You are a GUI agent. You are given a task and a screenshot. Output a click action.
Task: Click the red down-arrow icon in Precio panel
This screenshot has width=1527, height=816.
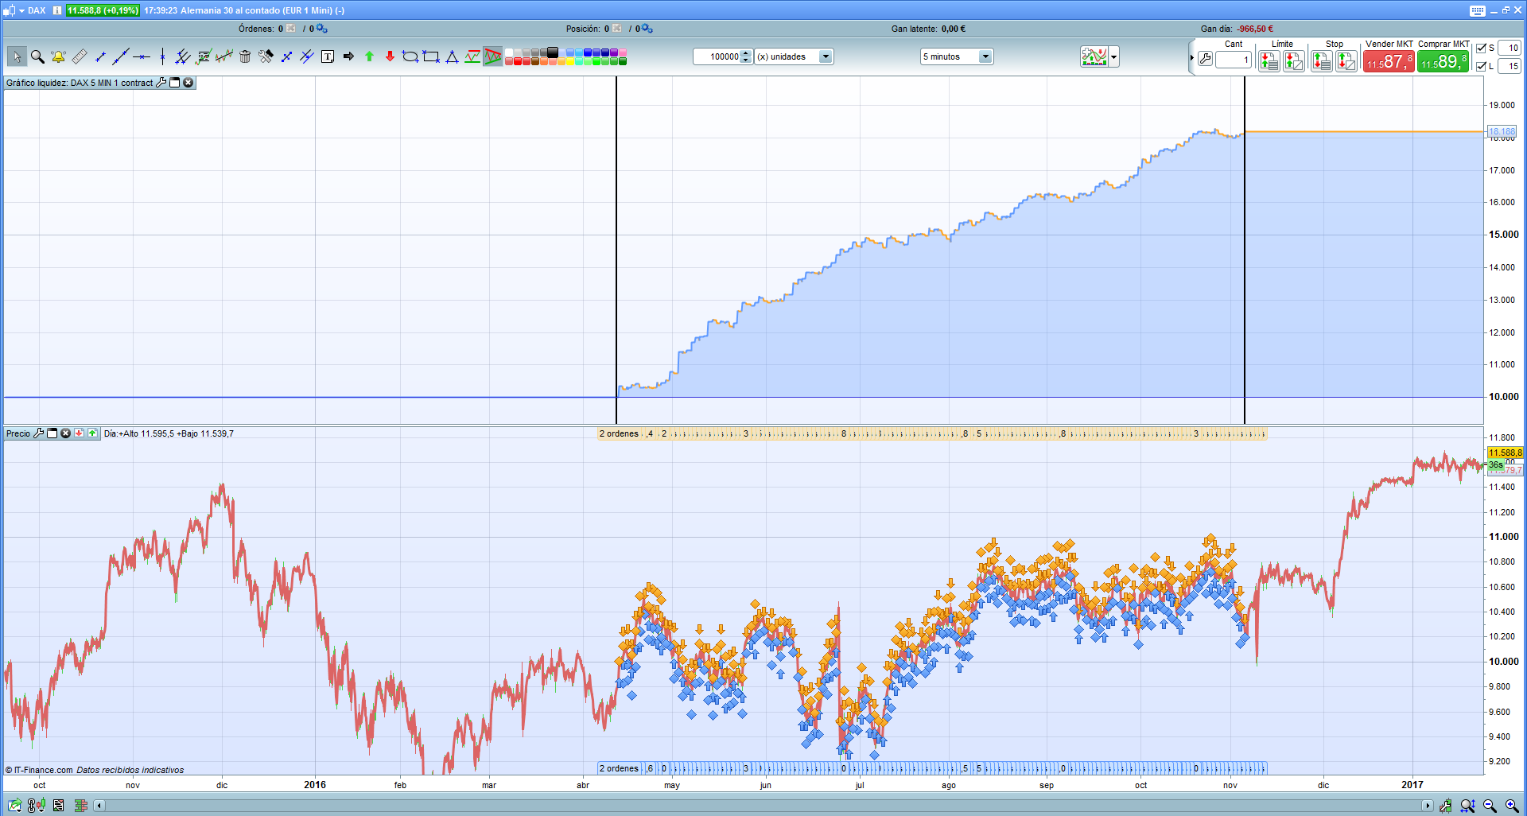click(80, 433)
